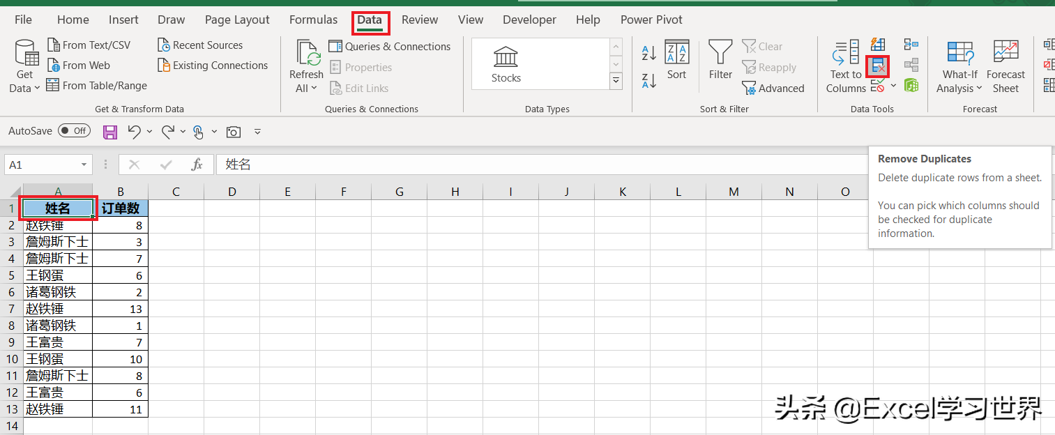Open Existing Connections
The height and width of the screenshot is (435, 1055).
coord(213,66)
